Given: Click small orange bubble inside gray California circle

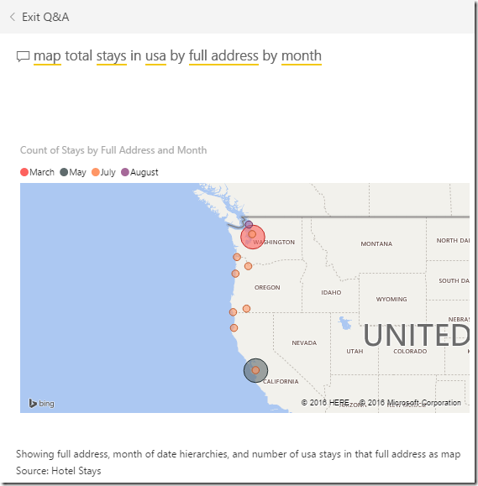Looking at the screenshot, I should coord(255,370).
